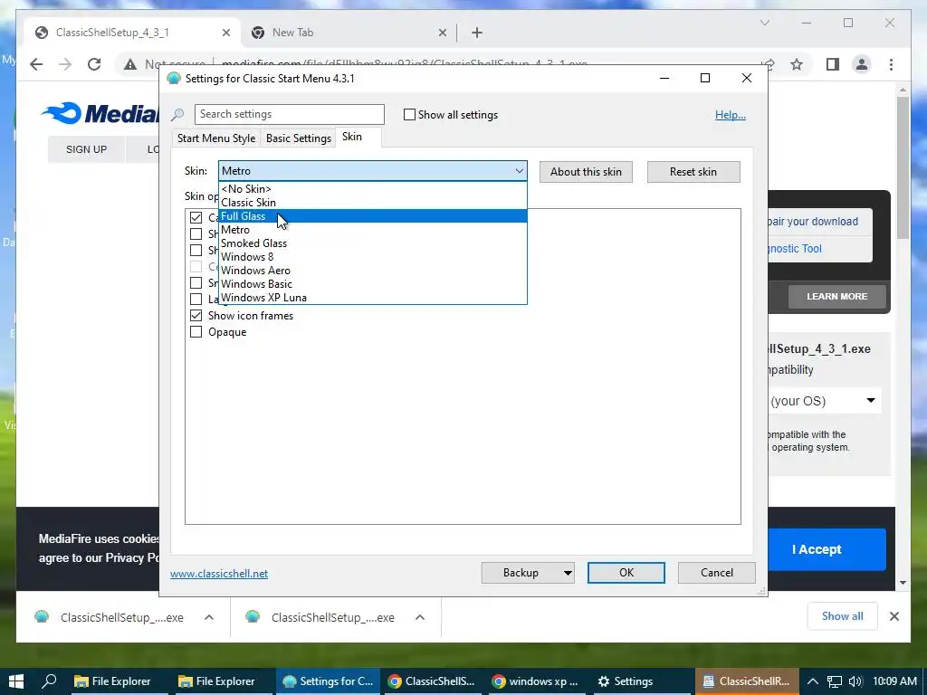
Task: Expand second ClassicShellSetup download chevron
Action: click(420, 617)
